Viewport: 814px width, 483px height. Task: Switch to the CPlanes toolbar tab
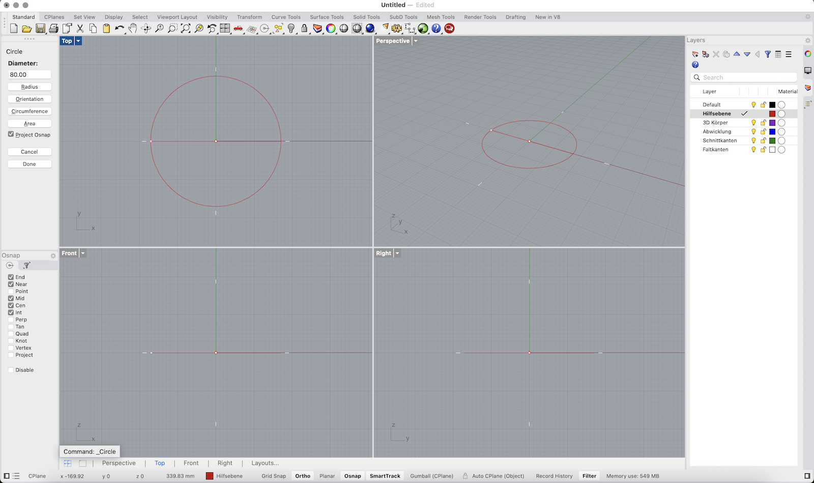(x=54, y=17)
